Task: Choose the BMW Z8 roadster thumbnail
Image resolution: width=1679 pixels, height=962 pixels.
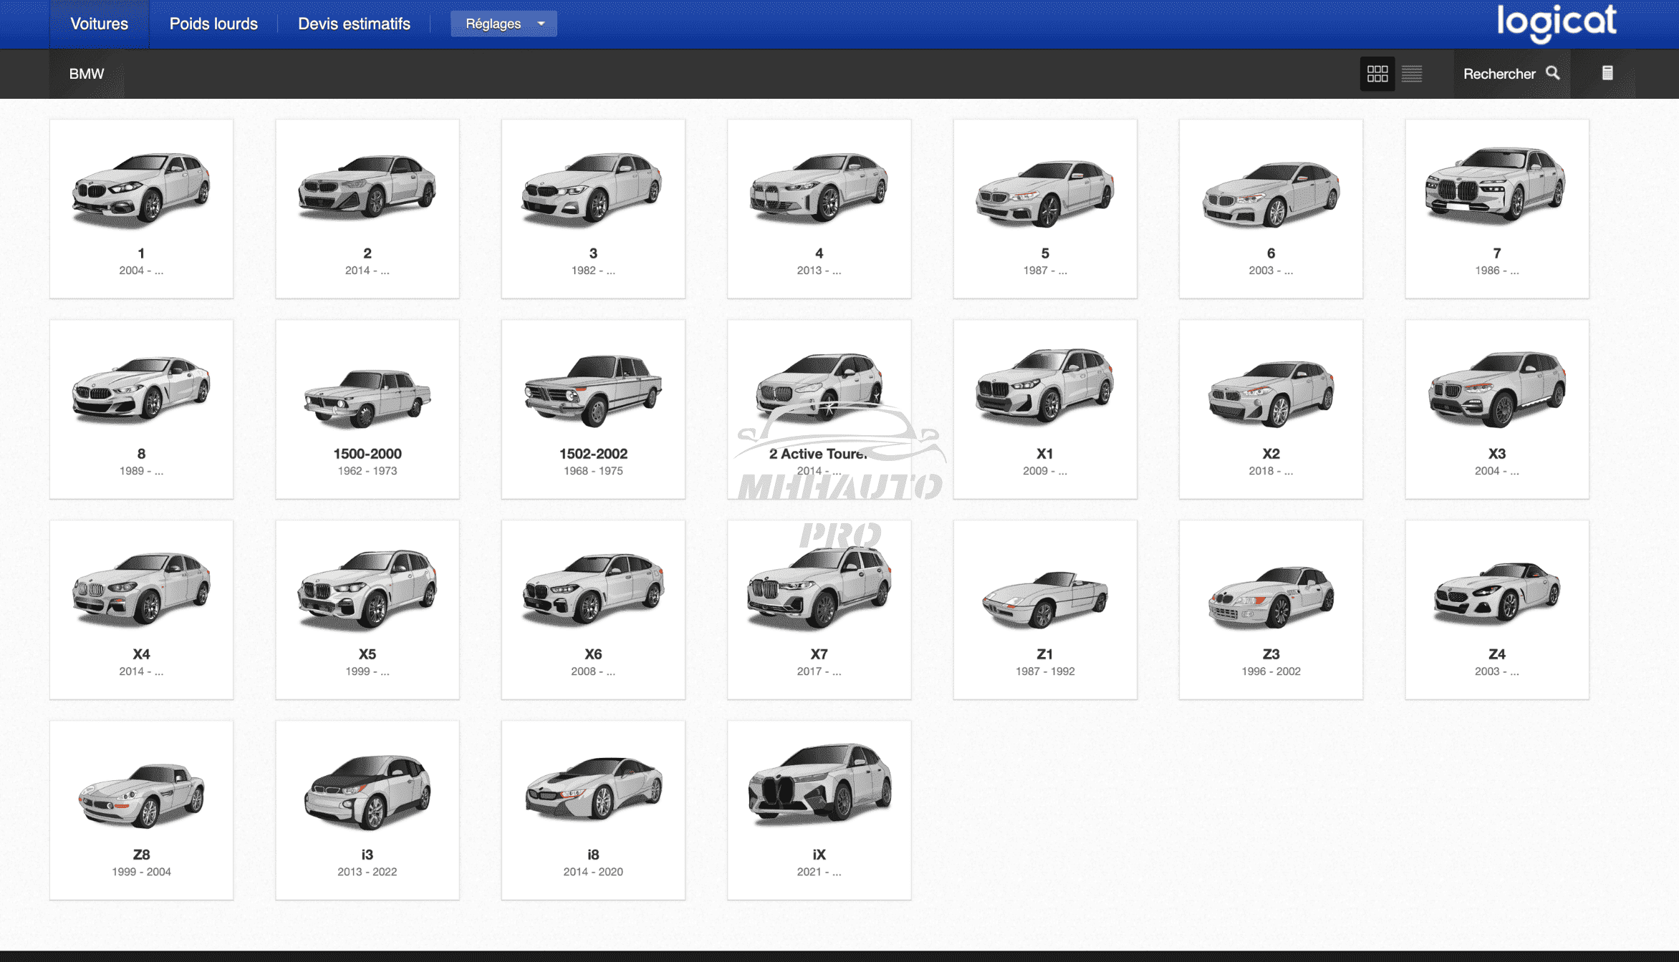Action: (x=141, y=795)
